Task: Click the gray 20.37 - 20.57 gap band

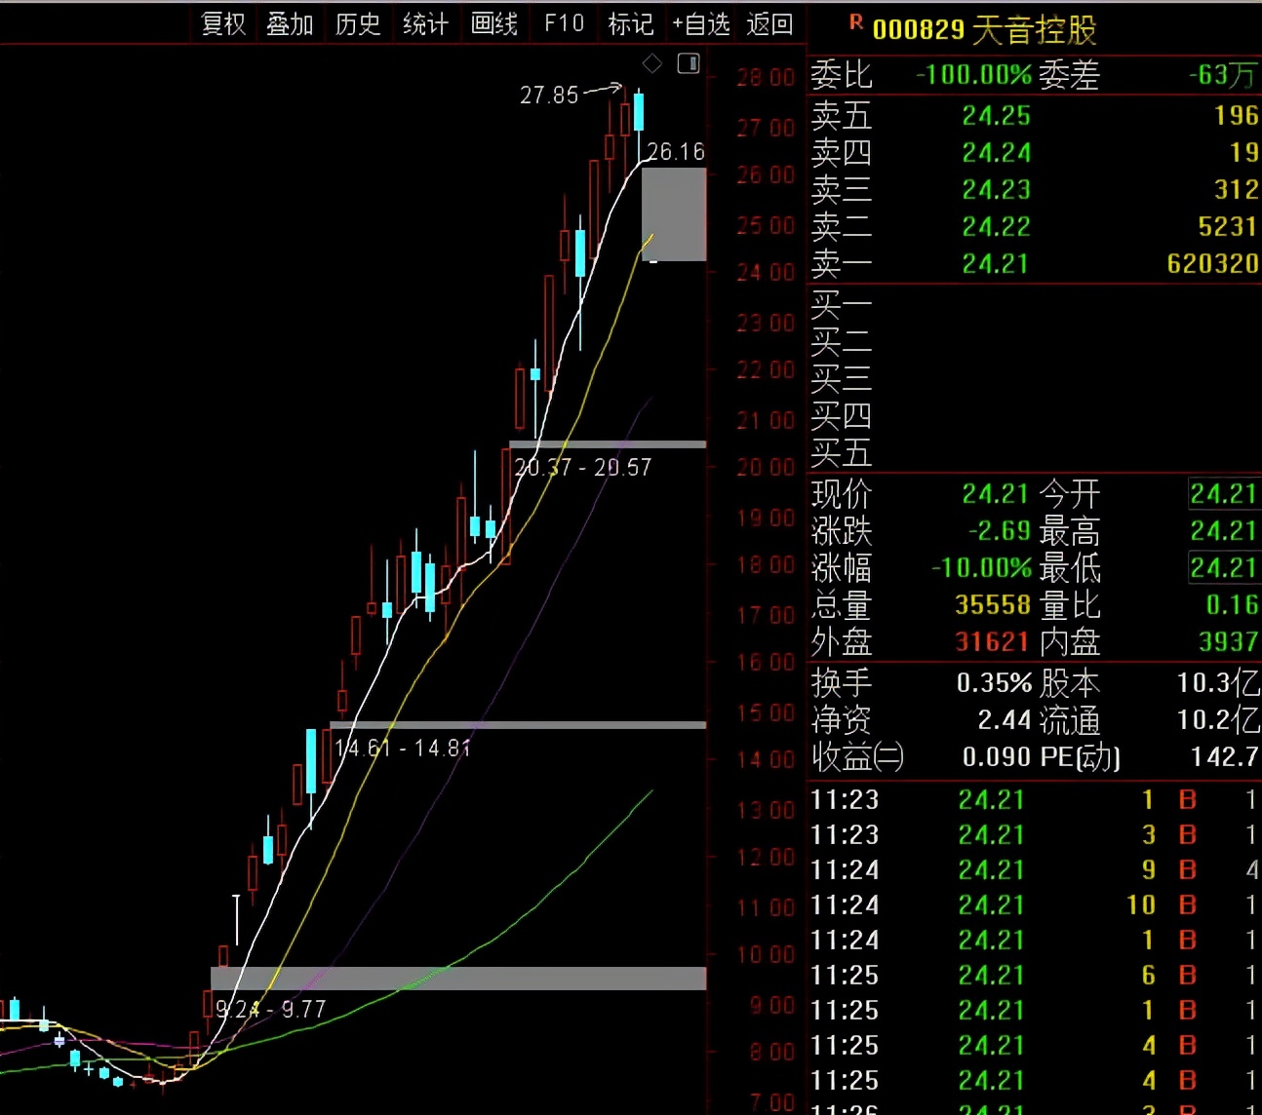Action: click(x=607, y=444)
